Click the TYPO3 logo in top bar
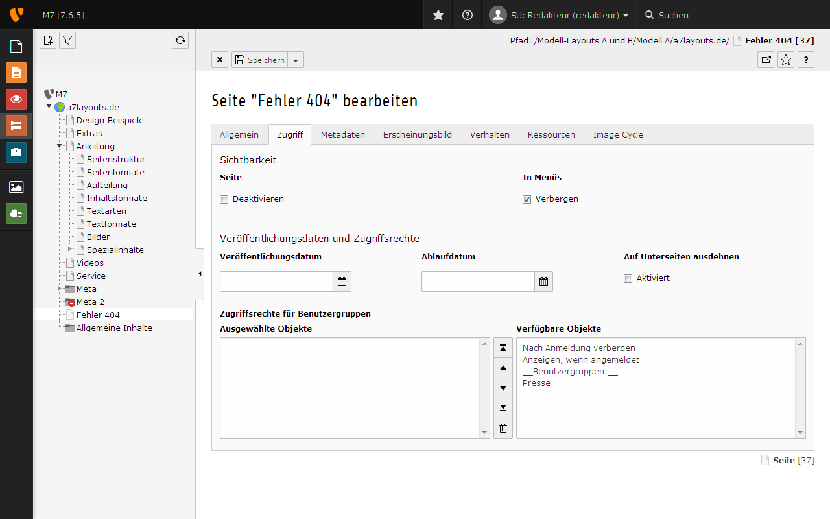Viewport: 830px width, 519px height. (x=16, y=14)
